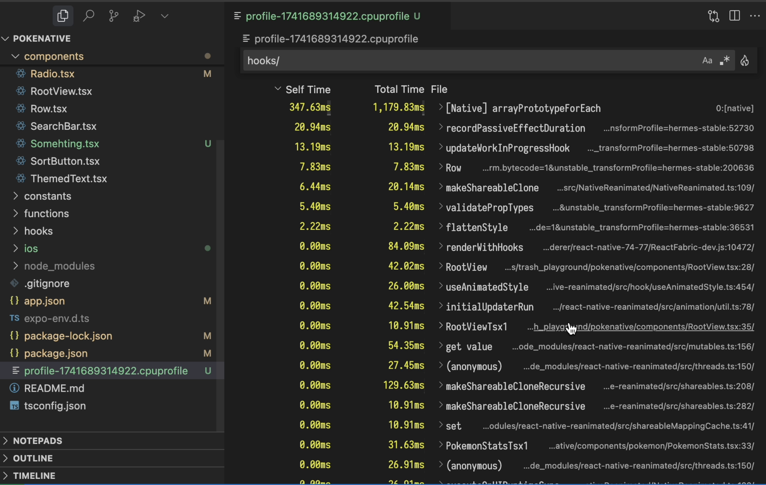
Task: Open the editor more actions ellipsis
Action: [x=755, y=16]
